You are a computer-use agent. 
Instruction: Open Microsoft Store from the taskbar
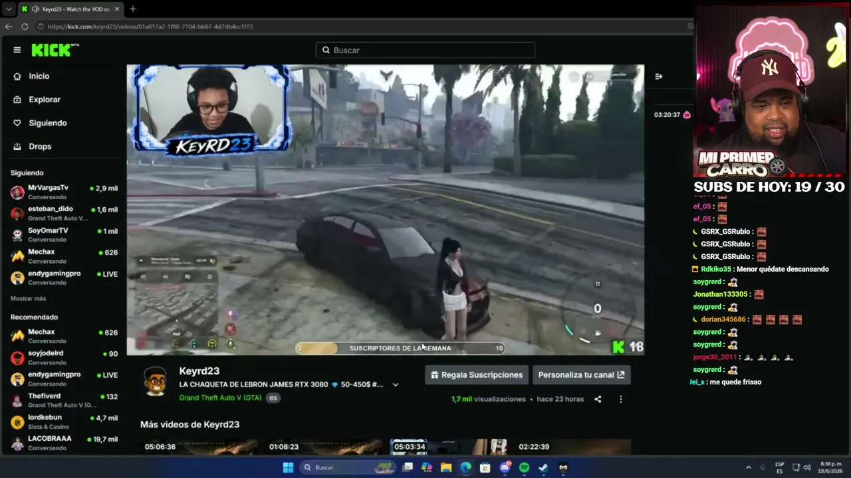pos(485,467)
